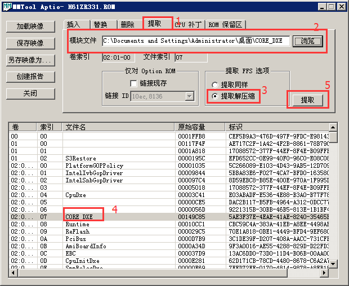Click the 标识 column header
Screen dimensions: 349x286
point(277,127)
